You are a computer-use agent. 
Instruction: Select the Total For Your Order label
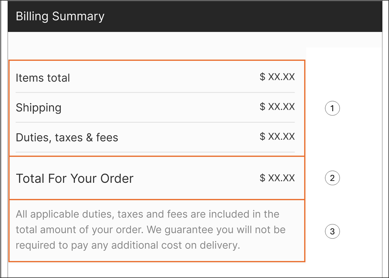click(x=75, y=178)
